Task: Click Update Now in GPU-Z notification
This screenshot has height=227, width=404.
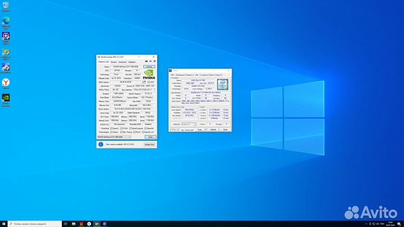Action: (x=149, y=145)
